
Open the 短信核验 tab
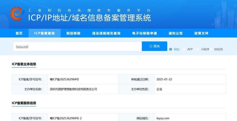tap(73, 33)
